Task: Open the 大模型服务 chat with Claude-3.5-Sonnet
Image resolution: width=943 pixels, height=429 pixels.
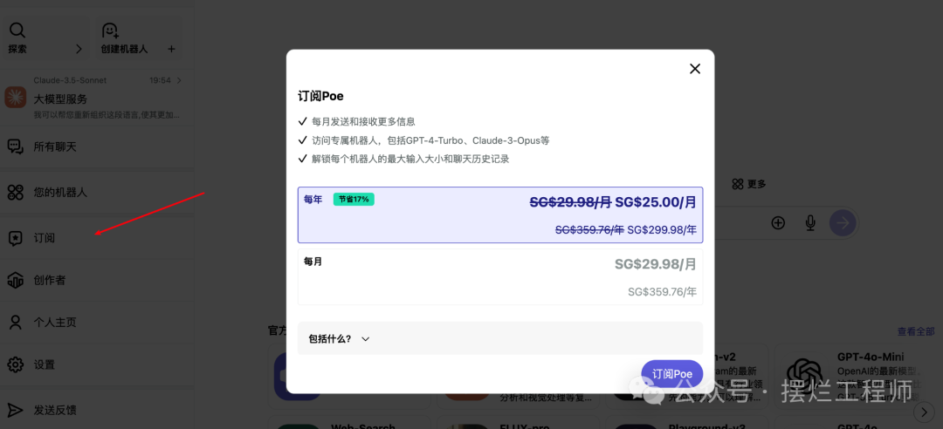Action: point(96,99)
